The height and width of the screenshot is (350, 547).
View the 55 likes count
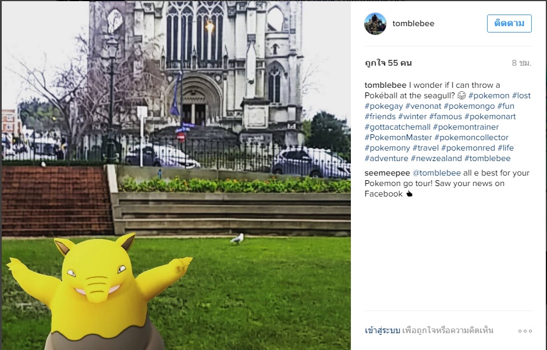click(x=388, y=63)
